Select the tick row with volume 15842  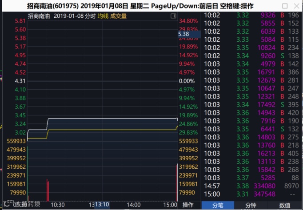click(251, 170)
